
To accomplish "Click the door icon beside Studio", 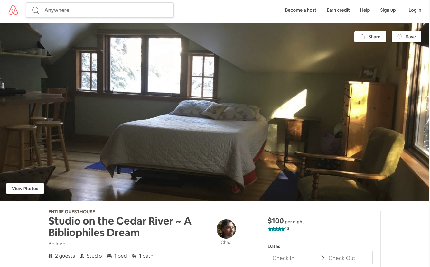I will point(82,256).
